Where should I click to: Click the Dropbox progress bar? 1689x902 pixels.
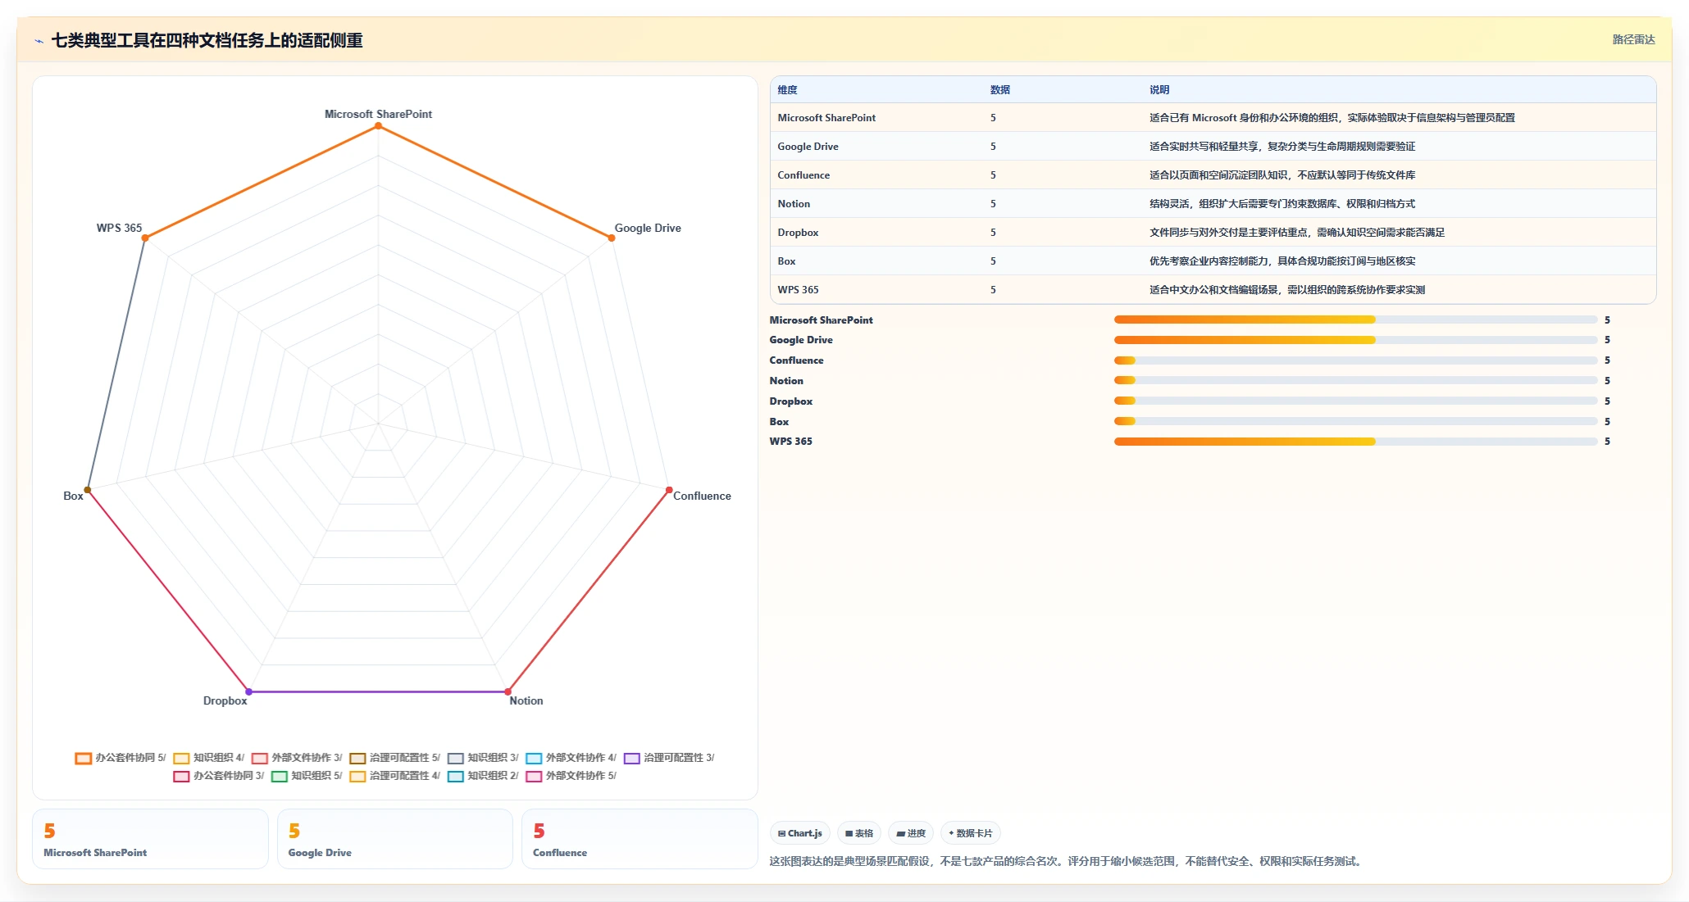(x=1355, y=401)
